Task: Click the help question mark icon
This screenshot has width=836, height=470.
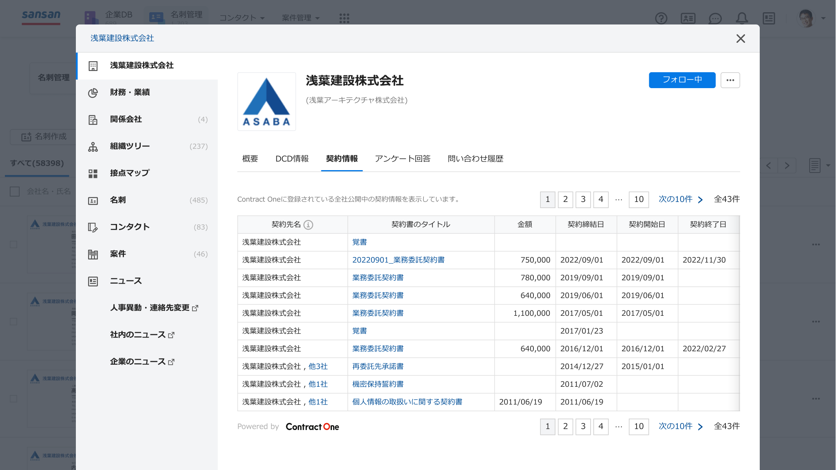Action: 661,18
